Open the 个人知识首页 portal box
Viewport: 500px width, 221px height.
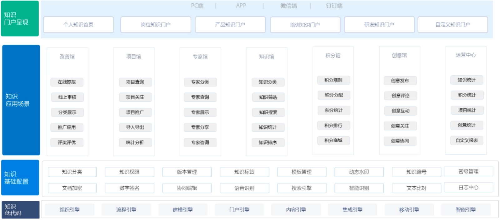point(78,25)
